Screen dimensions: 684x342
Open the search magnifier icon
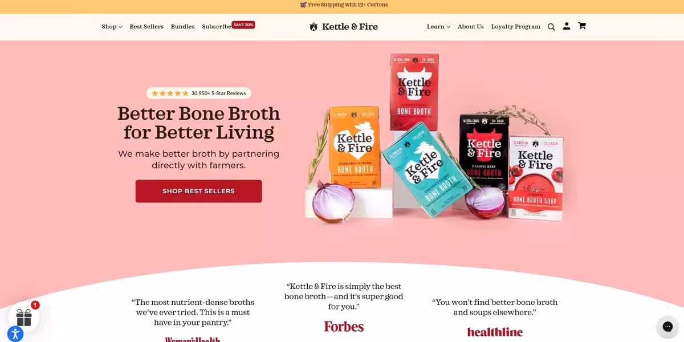[x=551, y=27]
